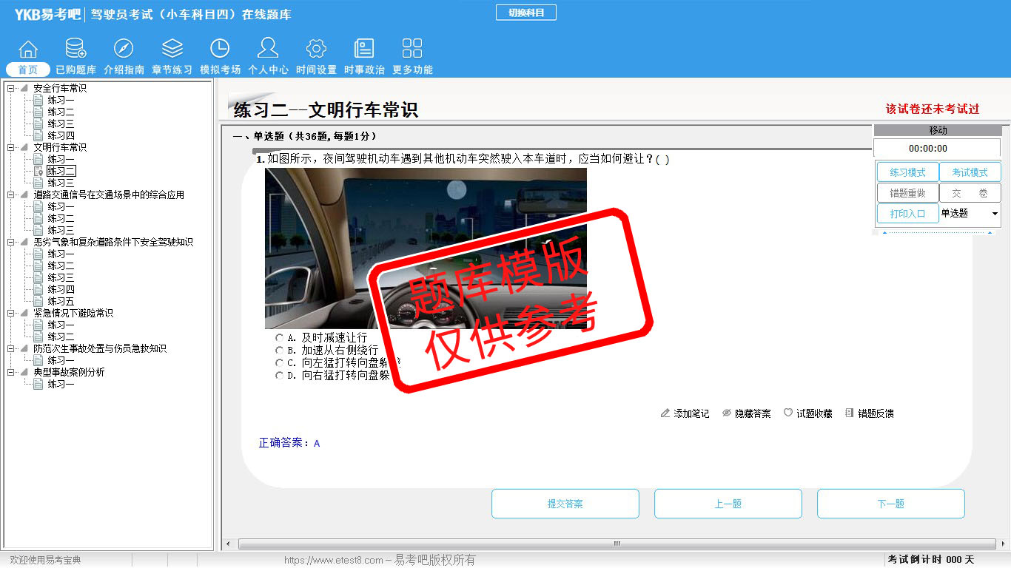This screenshot has height=568, width=1011.
Task: Click the 错题重做 button
Action: tap(907, 193)
